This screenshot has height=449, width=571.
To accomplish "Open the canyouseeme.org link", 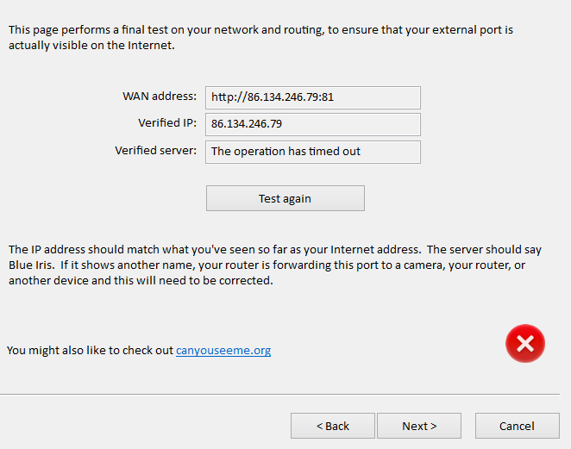I will pos(223,351).
